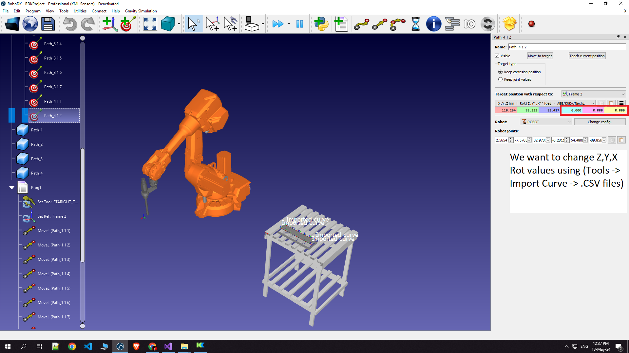
Task: Click Teach current position button
Action: [586, 56]
